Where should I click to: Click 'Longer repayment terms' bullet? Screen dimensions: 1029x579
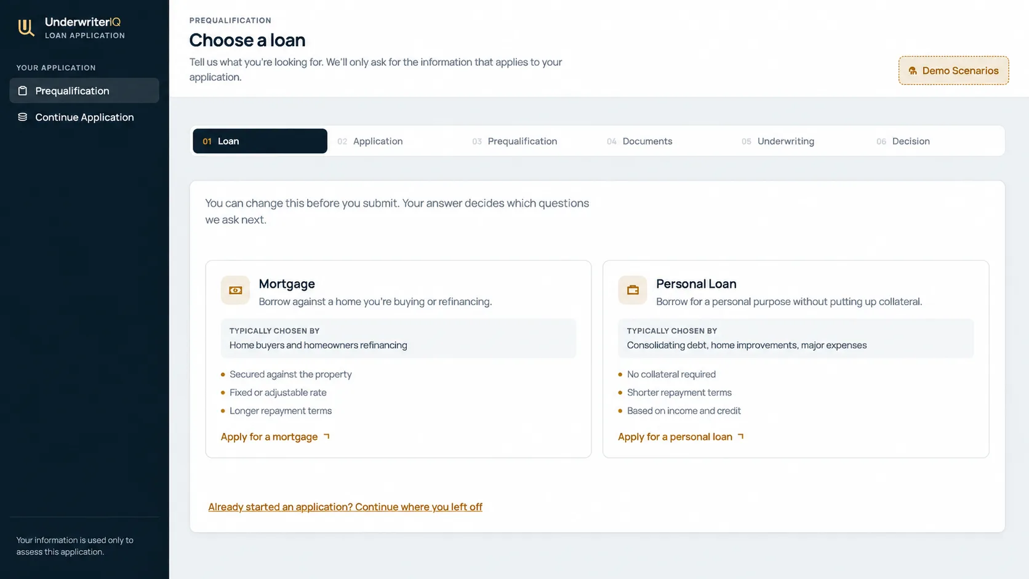click(x=281, y=411)
